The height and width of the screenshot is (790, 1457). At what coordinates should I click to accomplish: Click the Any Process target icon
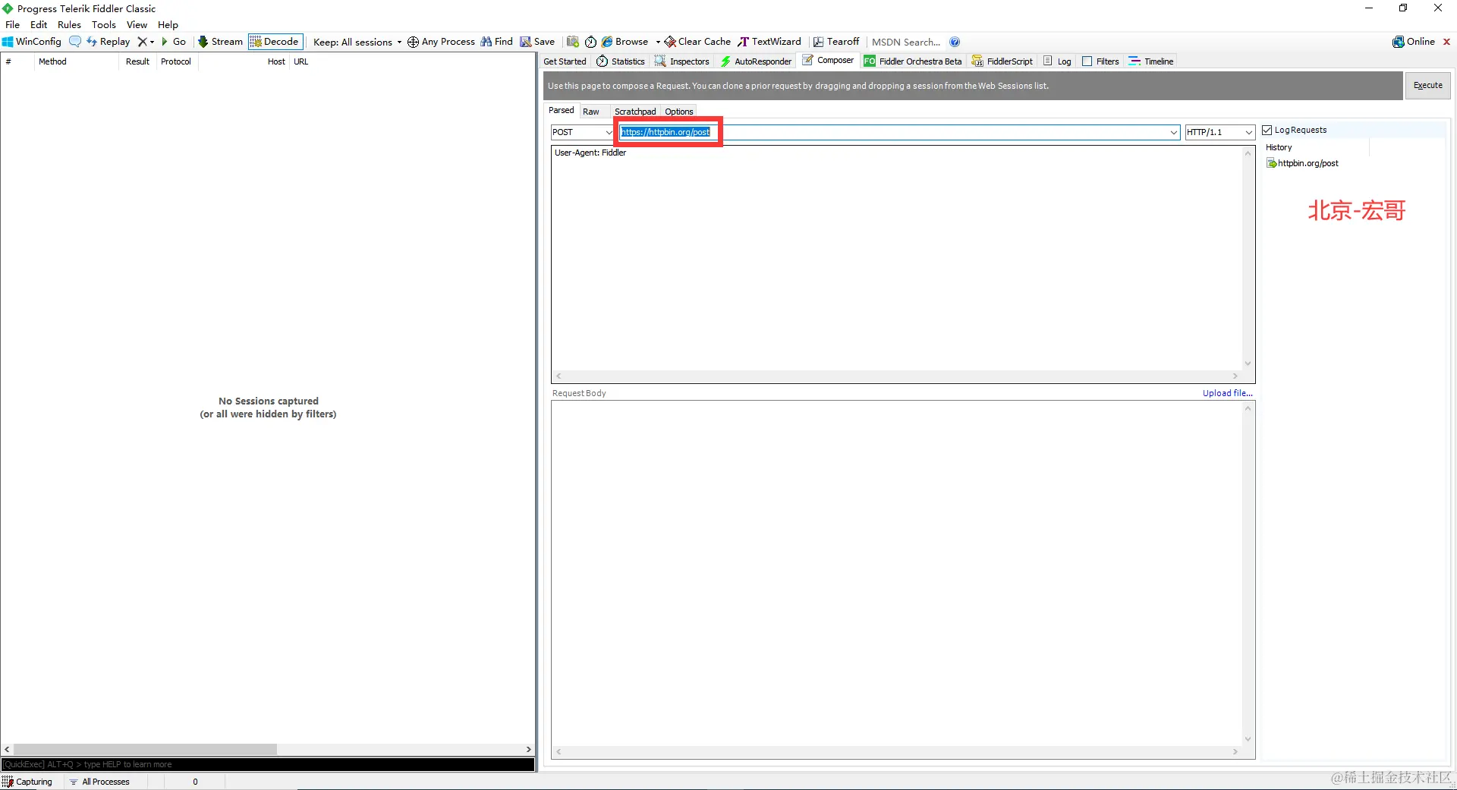[x=413, y=42]
